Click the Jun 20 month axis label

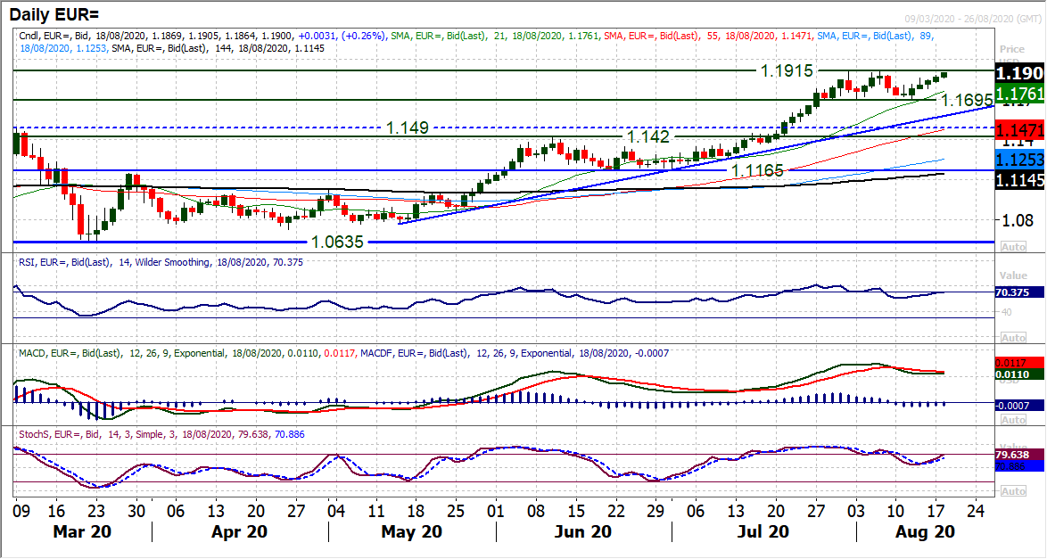(582, 531)
